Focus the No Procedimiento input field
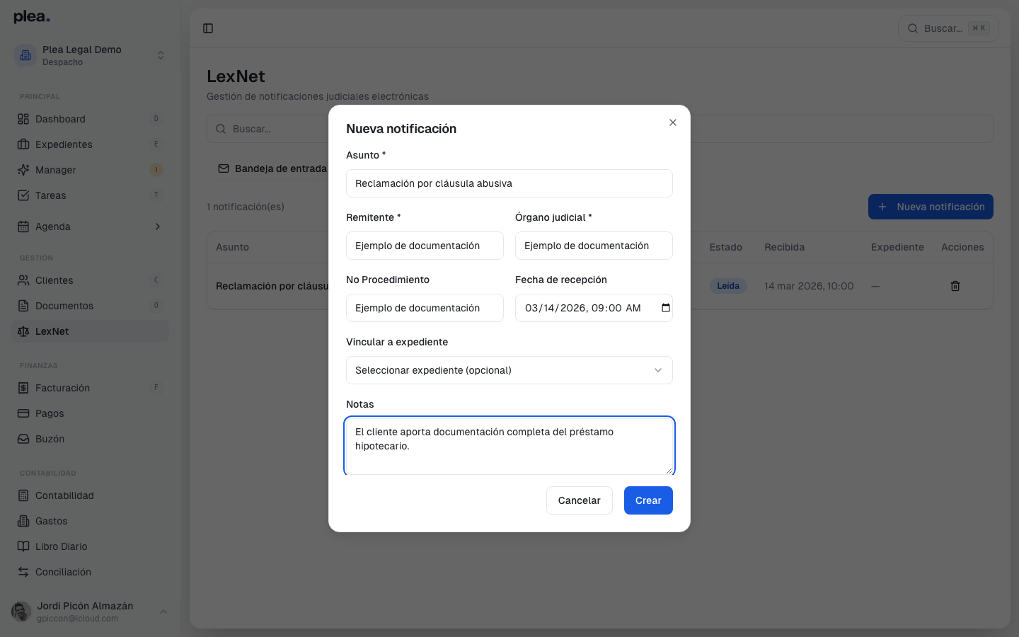Screen dimensions: 1019x637 tap(425, 308)
